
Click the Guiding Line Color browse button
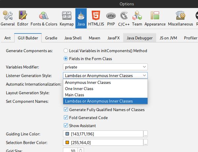(146, 134)
